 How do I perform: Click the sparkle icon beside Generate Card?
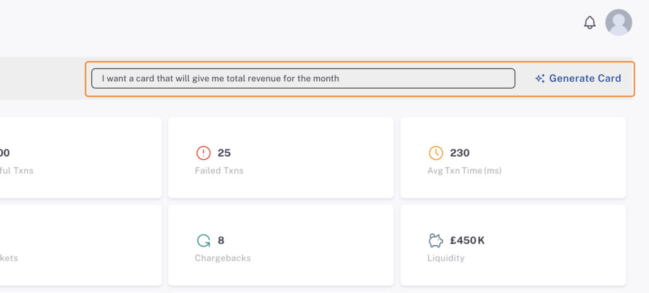point(540,79)
